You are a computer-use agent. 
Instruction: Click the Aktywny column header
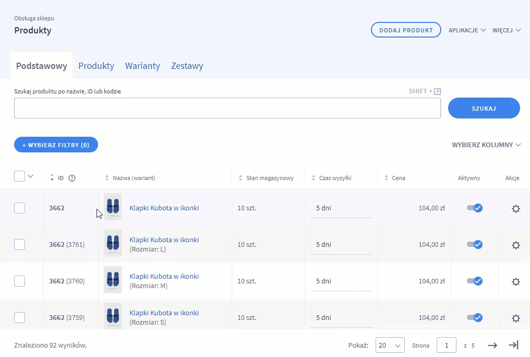click(x=469, y=178)
